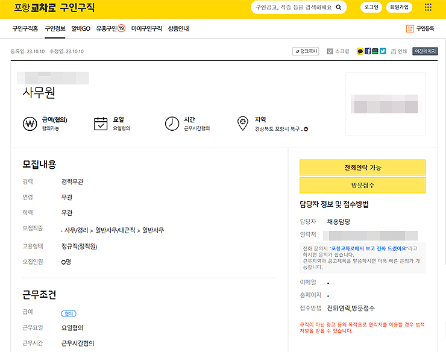Click the 스크랩 label
Screen dimensions: 446x352
click(x=342, y=51)
